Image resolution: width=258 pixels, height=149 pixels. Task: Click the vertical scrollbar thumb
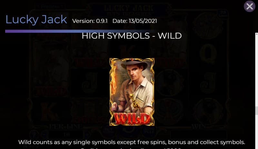pos(256,111)
